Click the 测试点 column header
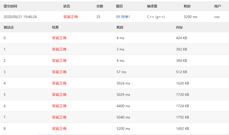Screen dimensions: 229x135 click(9, 27)
